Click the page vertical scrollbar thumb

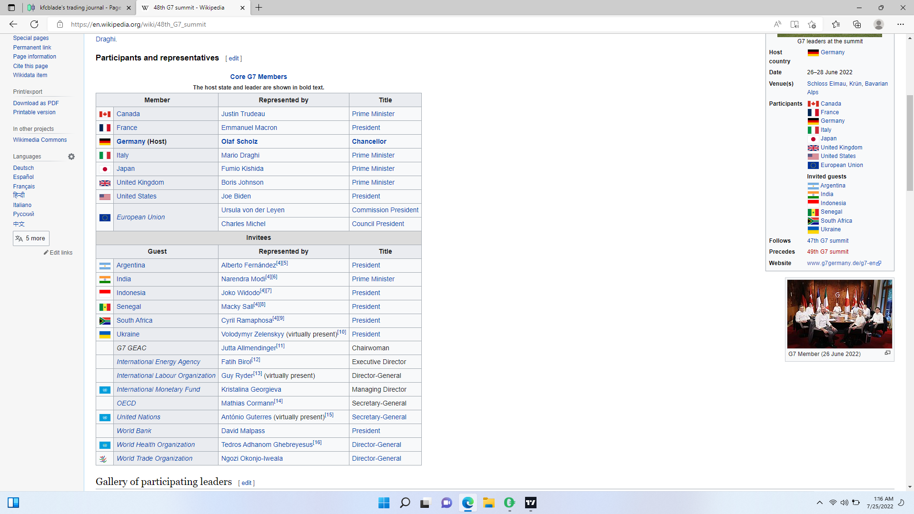(910, 143)
